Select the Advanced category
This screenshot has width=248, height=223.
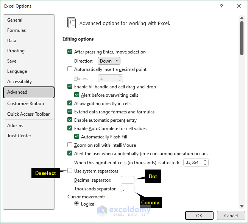click(29, 92)
